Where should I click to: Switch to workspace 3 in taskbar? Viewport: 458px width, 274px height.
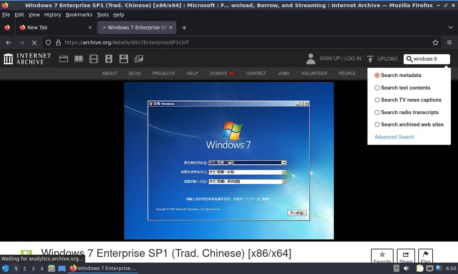click(33, 268)
